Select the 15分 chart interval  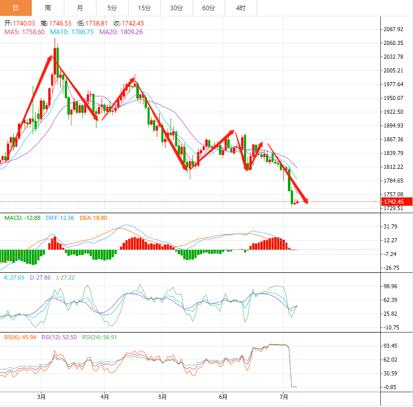(144, 8)
